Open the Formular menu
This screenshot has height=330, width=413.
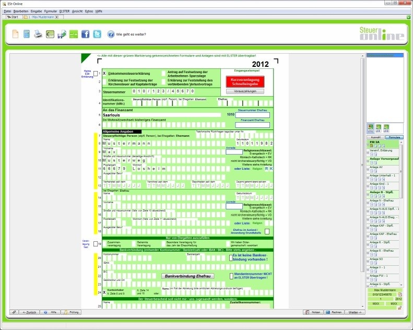point(51,11)
